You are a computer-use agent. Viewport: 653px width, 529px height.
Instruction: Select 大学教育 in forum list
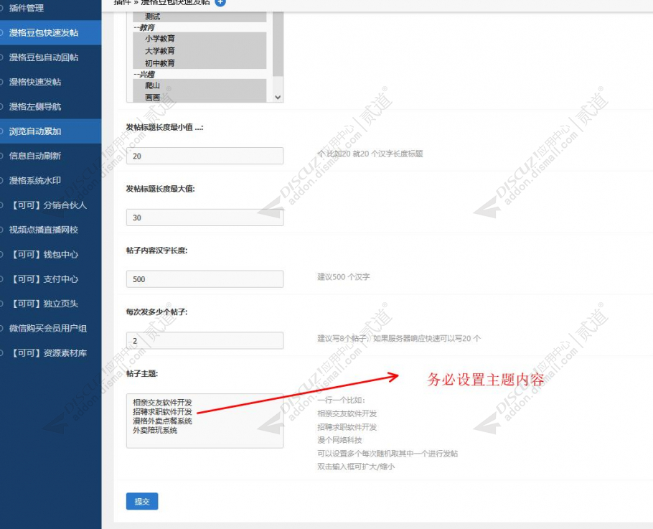[x=199, y=51]
